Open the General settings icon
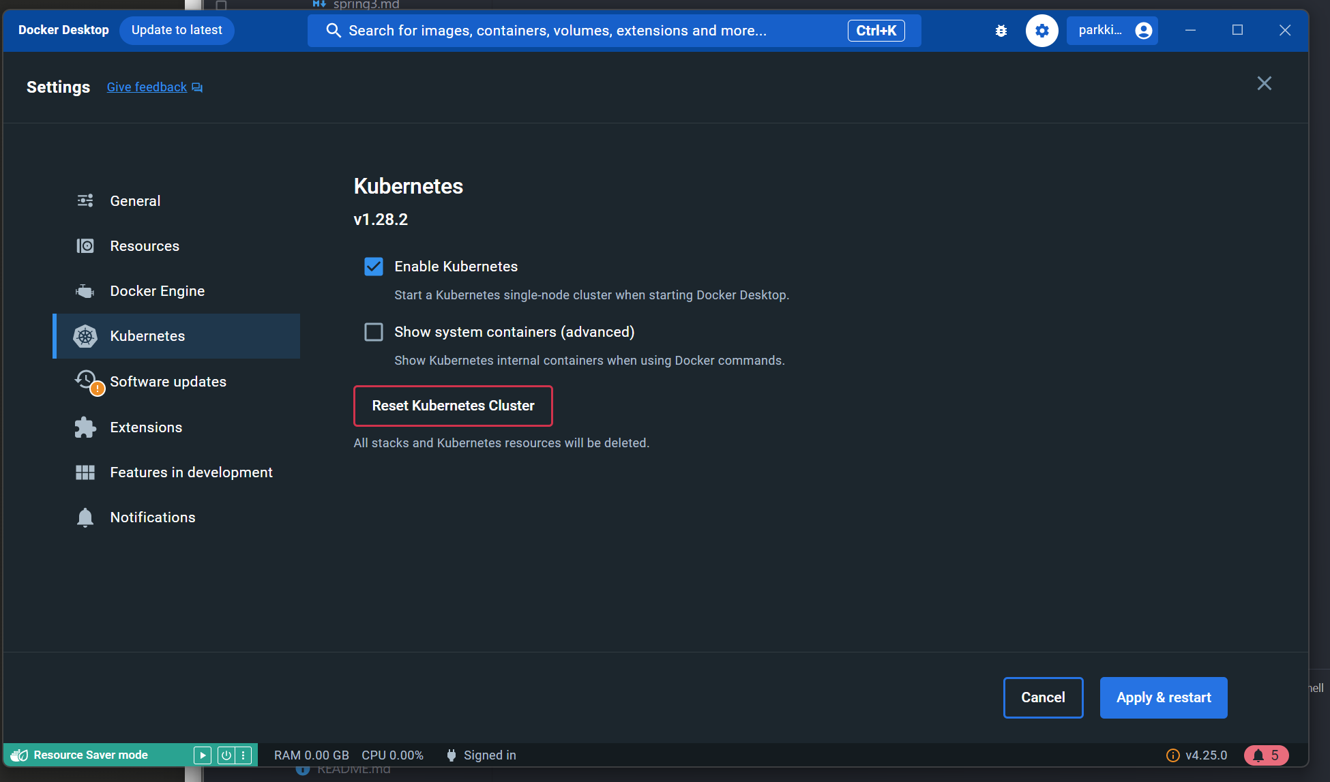The width and height of the screenshot is (1330, 782). click(85, 200)
